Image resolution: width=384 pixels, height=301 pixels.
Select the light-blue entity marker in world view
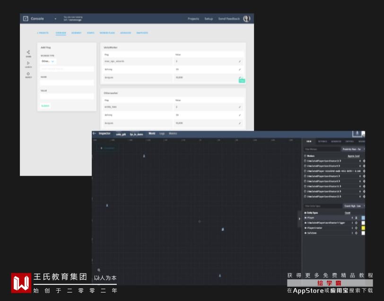tap(223, 229)
